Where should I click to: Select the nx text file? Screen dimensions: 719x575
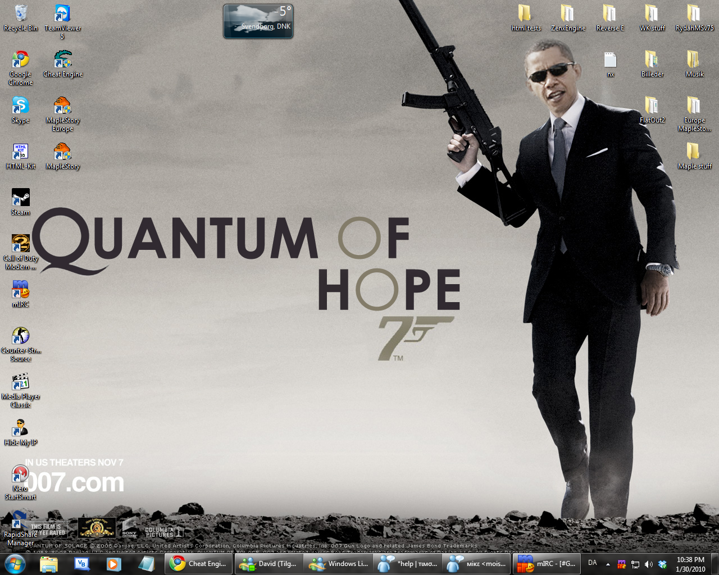click(610, 64)
